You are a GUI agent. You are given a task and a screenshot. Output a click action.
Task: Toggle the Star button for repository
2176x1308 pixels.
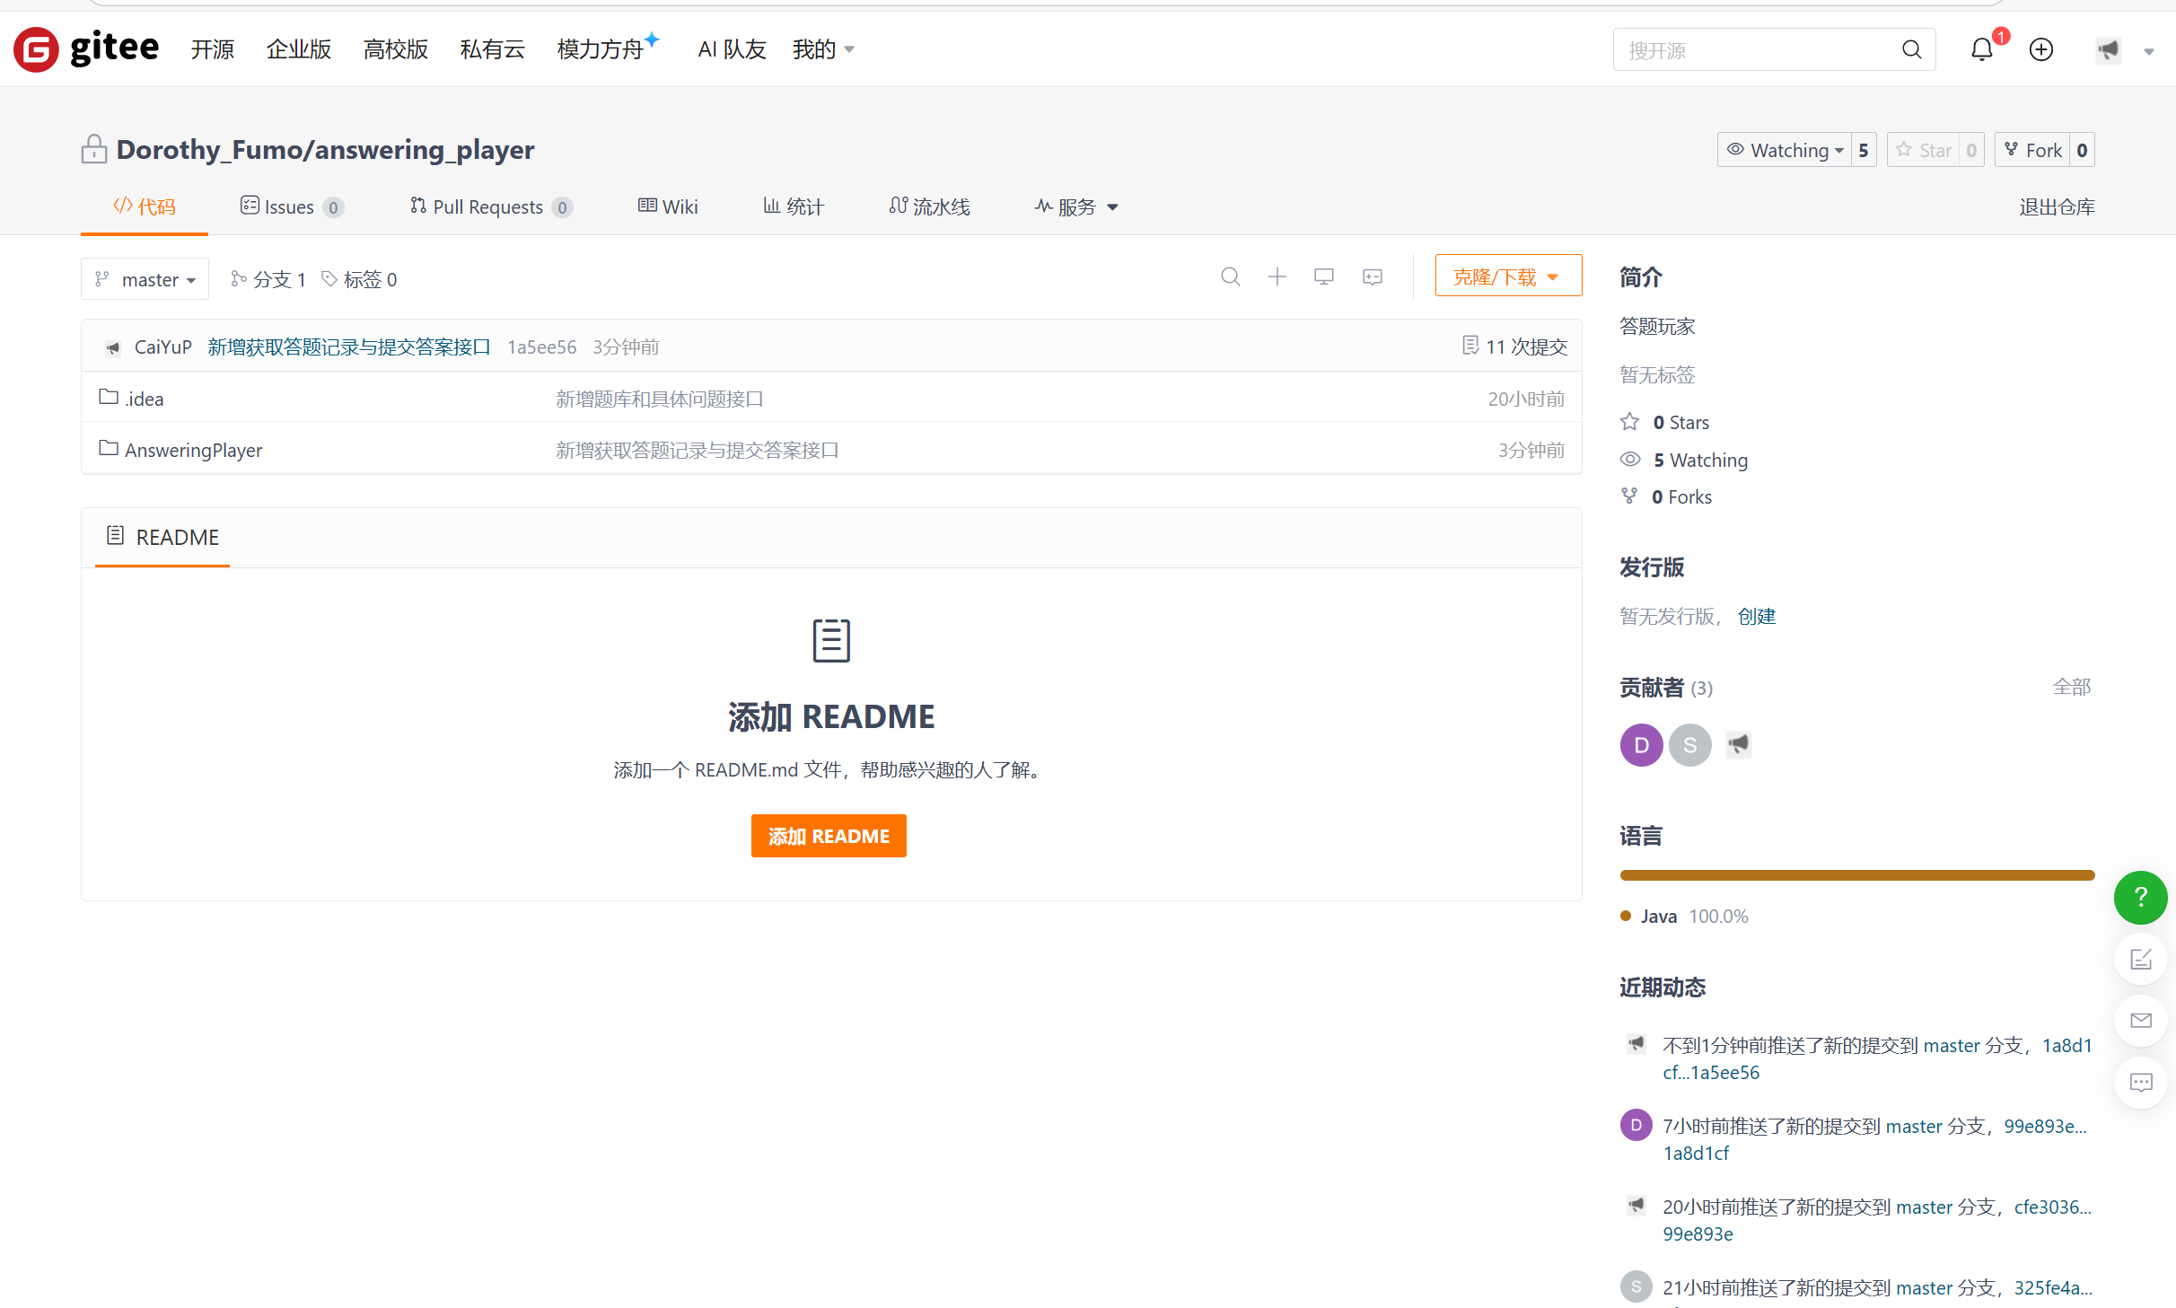1924,150
